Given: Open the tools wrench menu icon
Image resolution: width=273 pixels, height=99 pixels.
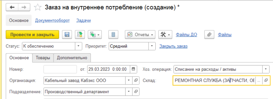Looking at the screenshot, I should 165,35.
